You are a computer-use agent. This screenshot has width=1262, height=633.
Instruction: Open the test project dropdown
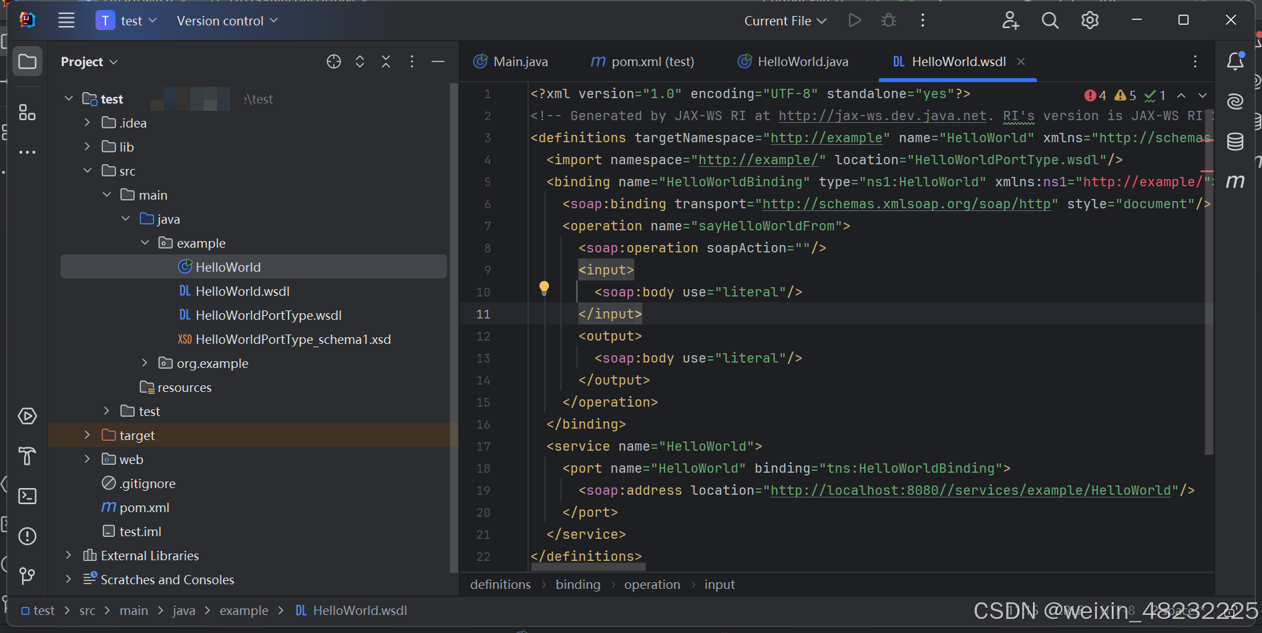[127, 21]
